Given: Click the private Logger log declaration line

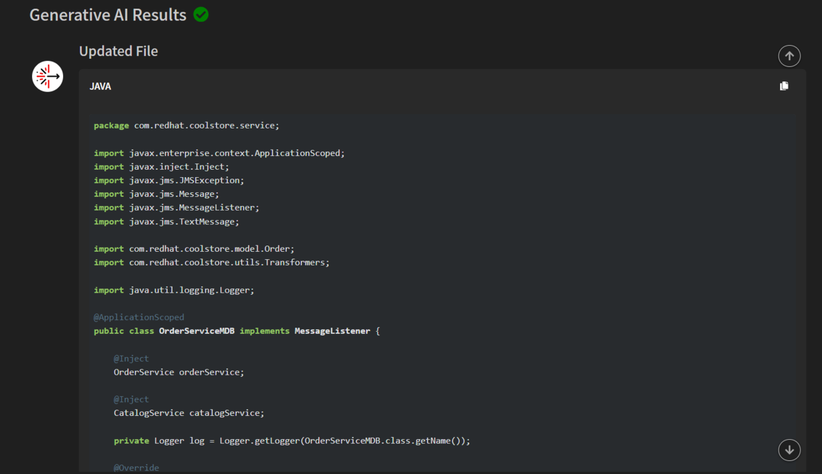Looking at the screenshot, I should 292,440.
